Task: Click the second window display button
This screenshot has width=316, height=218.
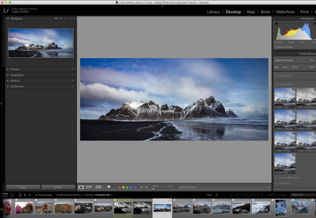Action: (x=12, y=195)
